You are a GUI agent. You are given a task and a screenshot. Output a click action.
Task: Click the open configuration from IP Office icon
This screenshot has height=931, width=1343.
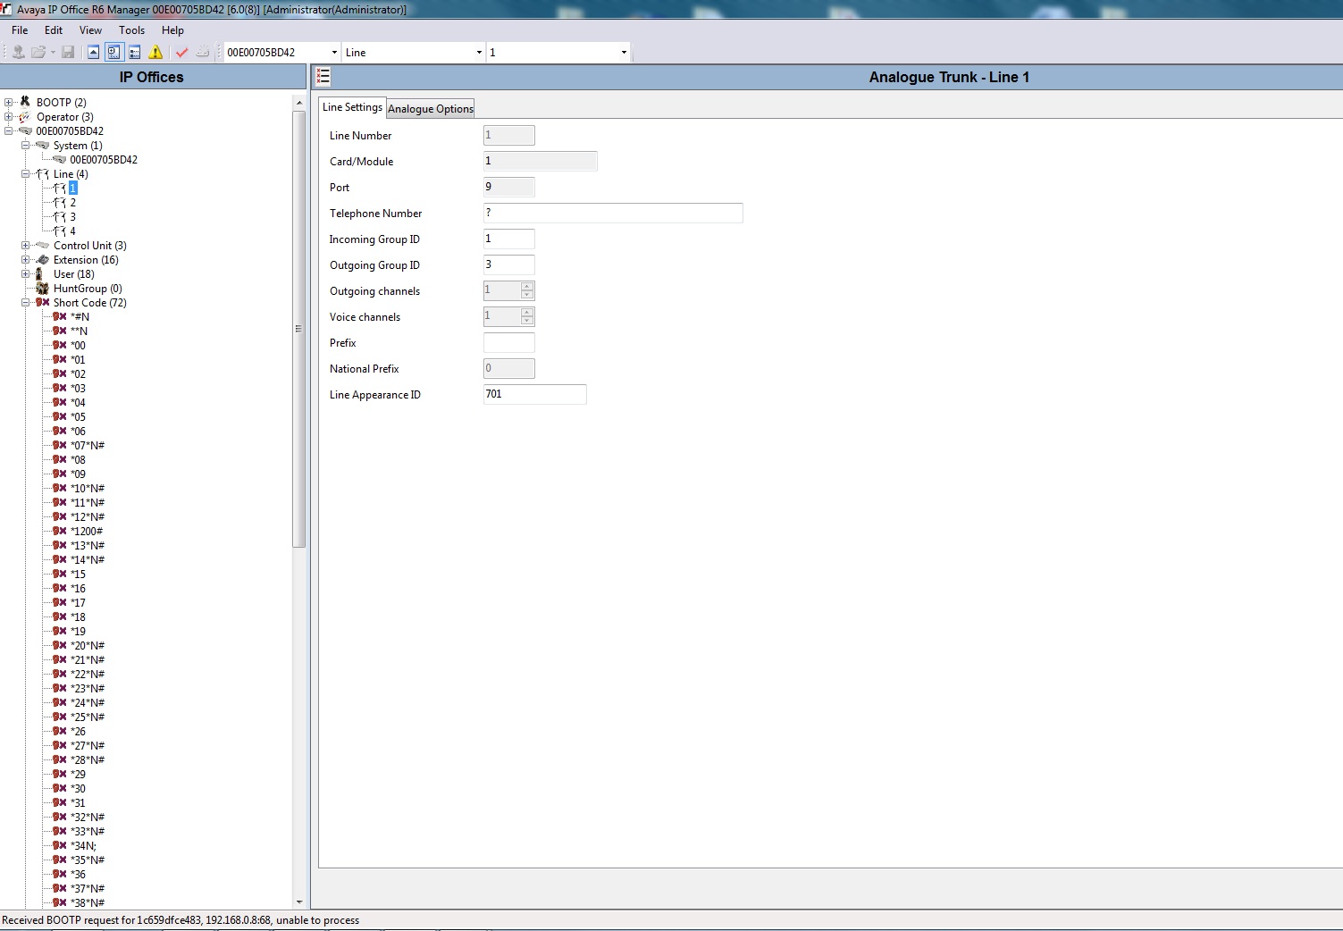18,52
